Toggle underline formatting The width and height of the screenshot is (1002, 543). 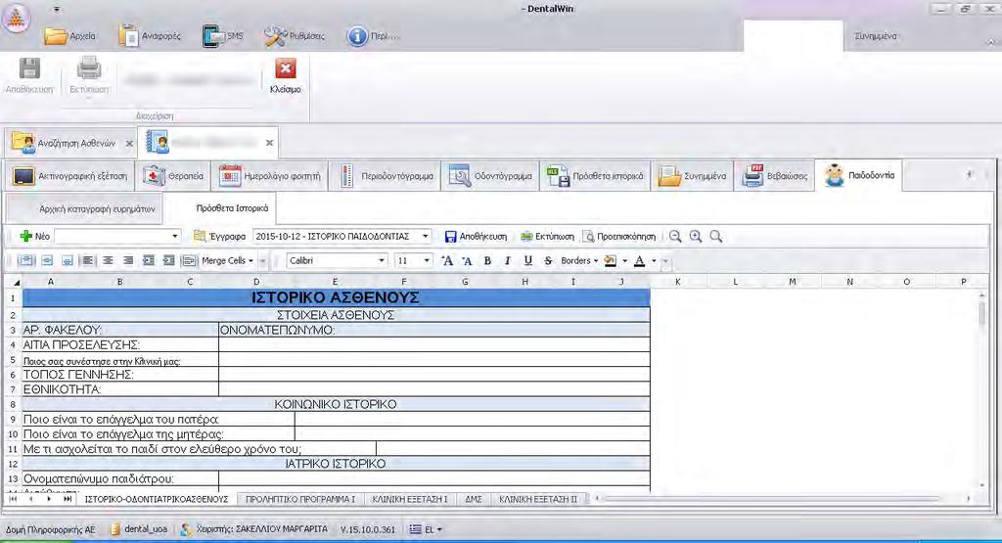pos(527,260)
